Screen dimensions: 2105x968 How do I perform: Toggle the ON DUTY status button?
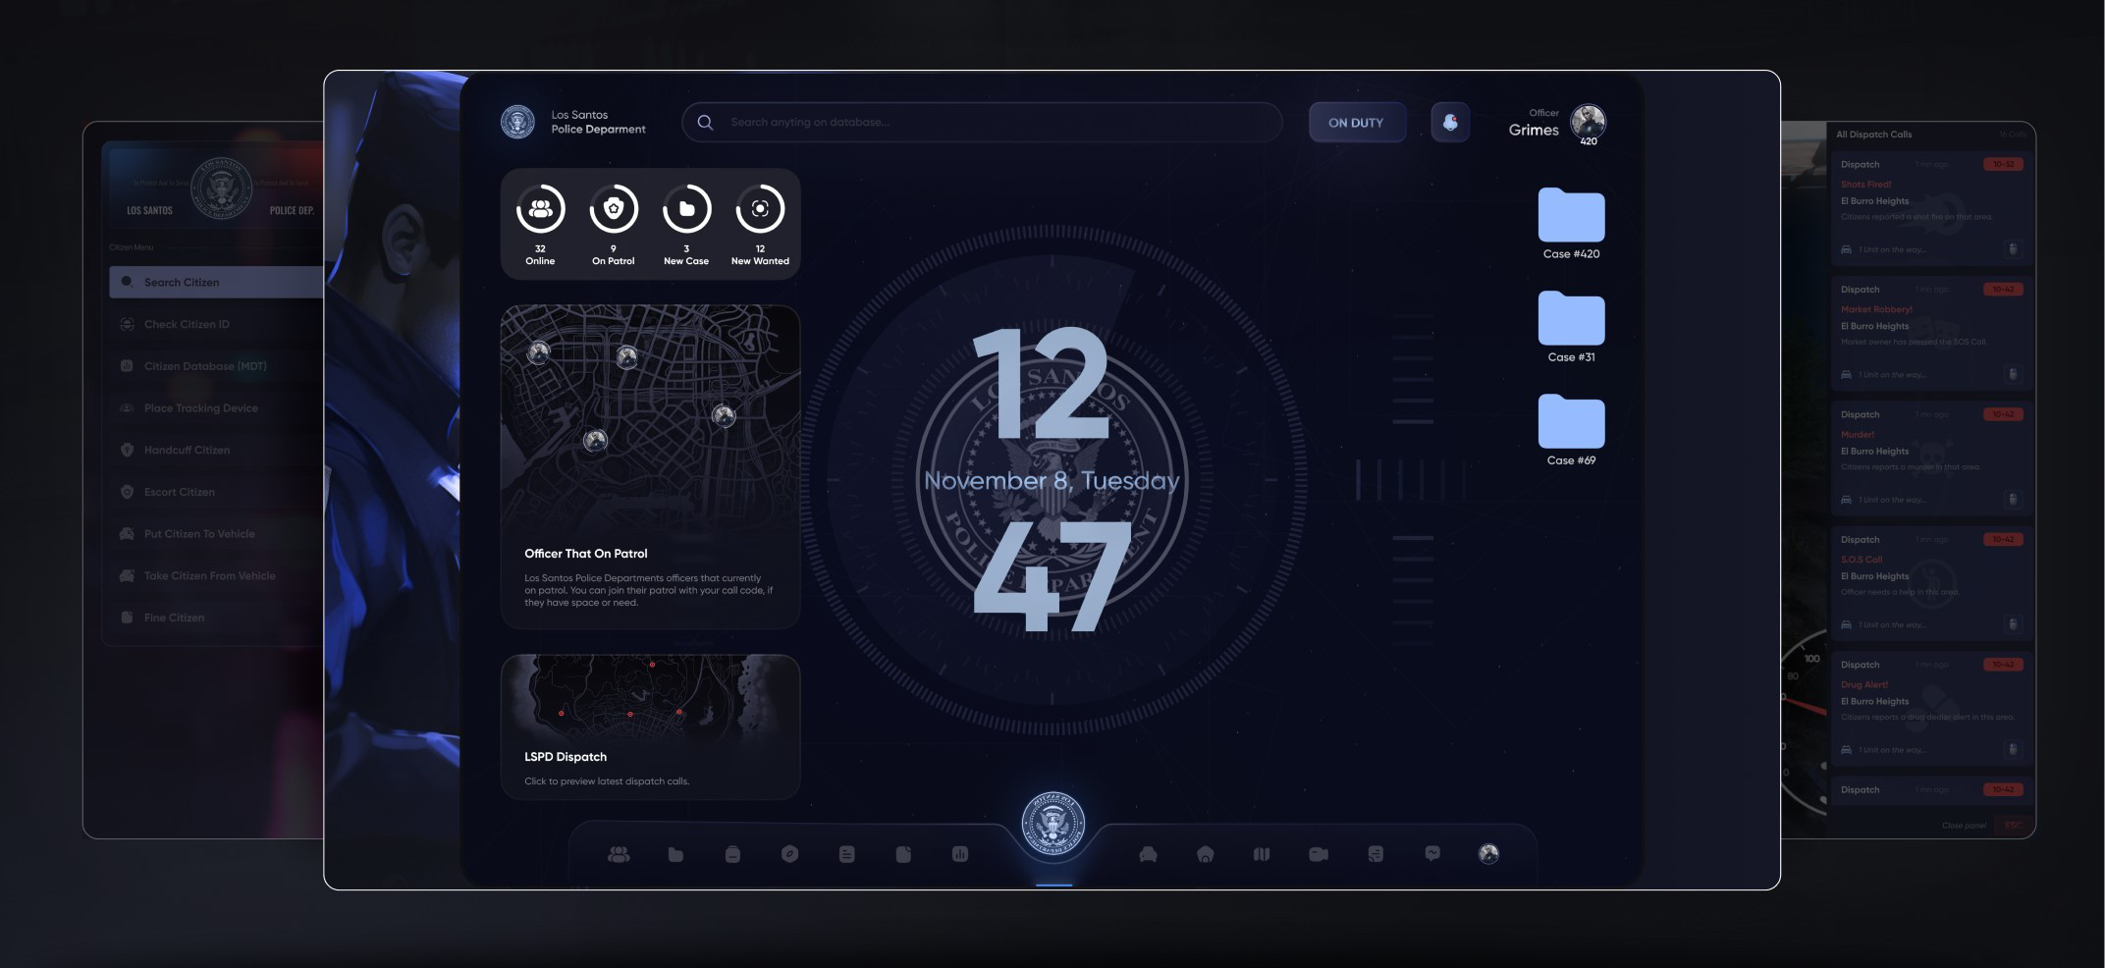point(1356,123)
